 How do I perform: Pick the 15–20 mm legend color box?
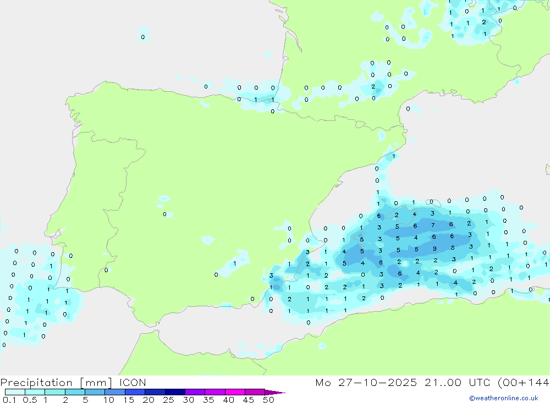coord(135,392)
